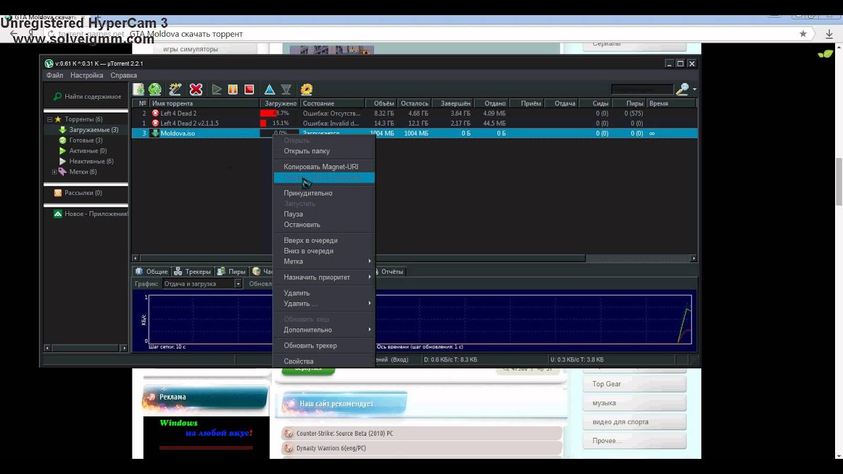Image resolution: width=843 pixels, height=474 pixels.
Task: Choose Пауза in context menu
Action: pyautogui.click(x=324, y=214)
